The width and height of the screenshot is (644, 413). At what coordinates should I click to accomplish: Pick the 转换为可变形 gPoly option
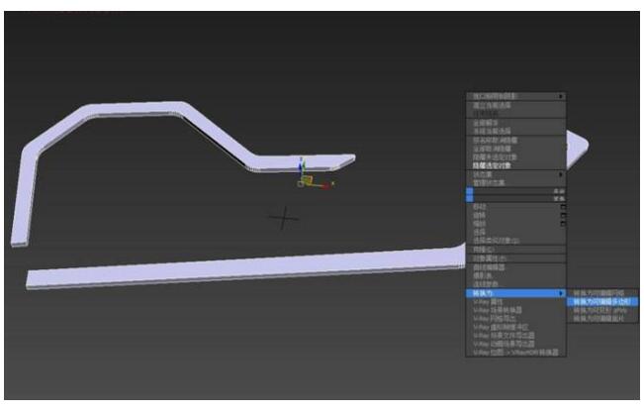coord(599,310)
